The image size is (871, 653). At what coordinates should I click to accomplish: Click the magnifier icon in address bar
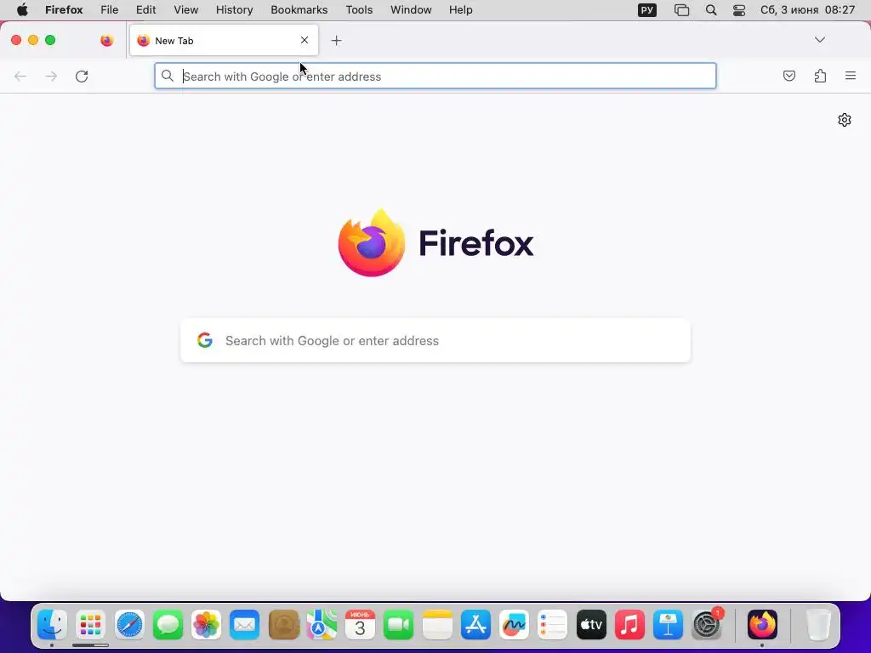pyautogui.click(x=168, y=76)
